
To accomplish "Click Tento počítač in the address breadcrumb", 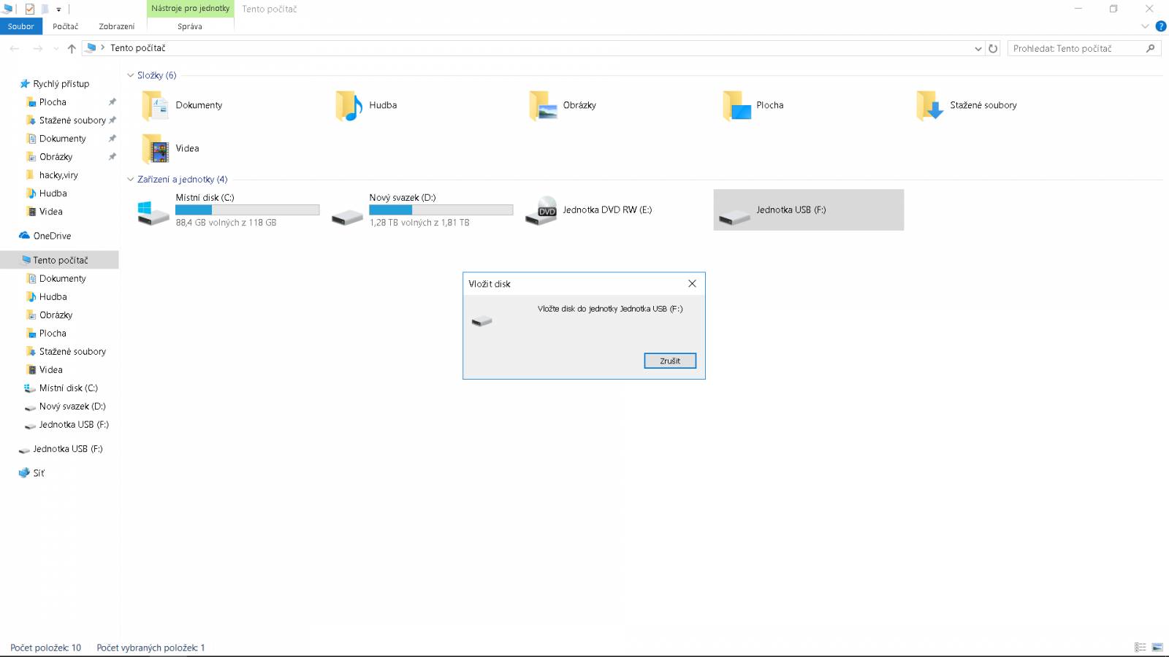I will pyautogui.click(x=138, y=48).
